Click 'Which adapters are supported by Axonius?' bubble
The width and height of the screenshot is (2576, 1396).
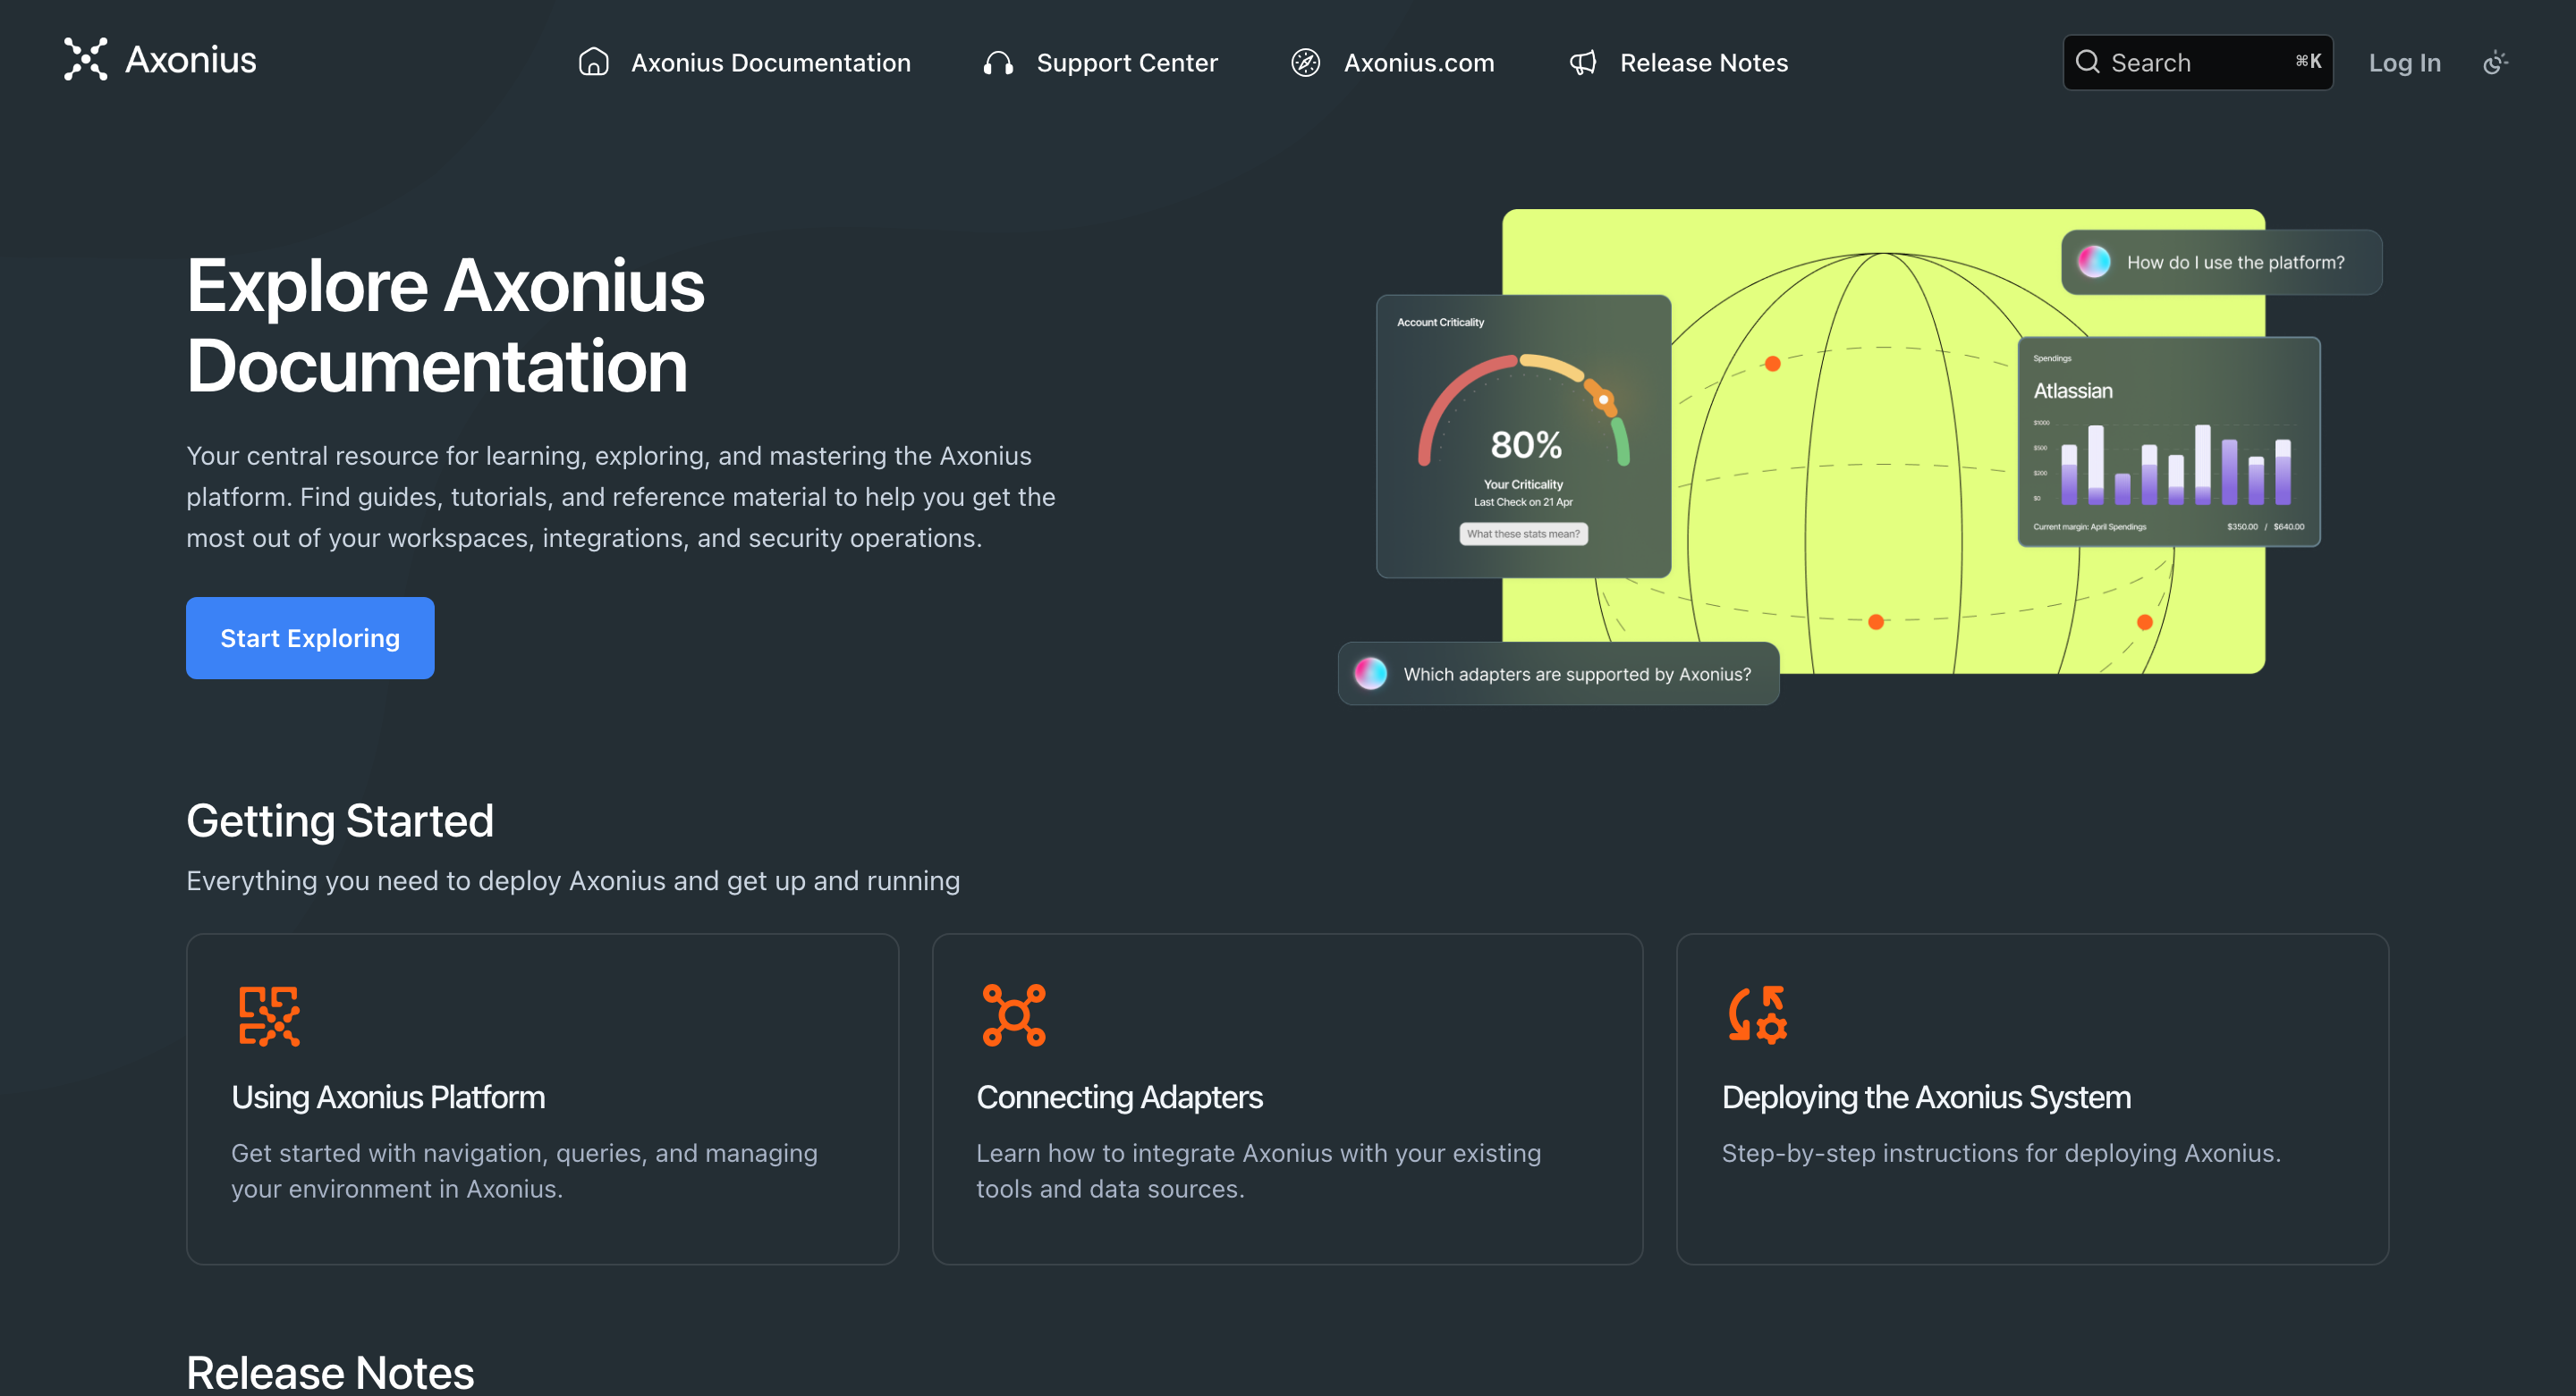click(1558, 674)
